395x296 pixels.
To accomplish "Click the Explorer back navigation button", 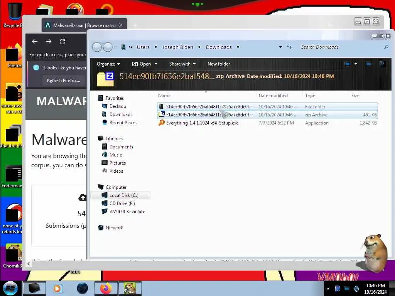I will click(97, 47).
